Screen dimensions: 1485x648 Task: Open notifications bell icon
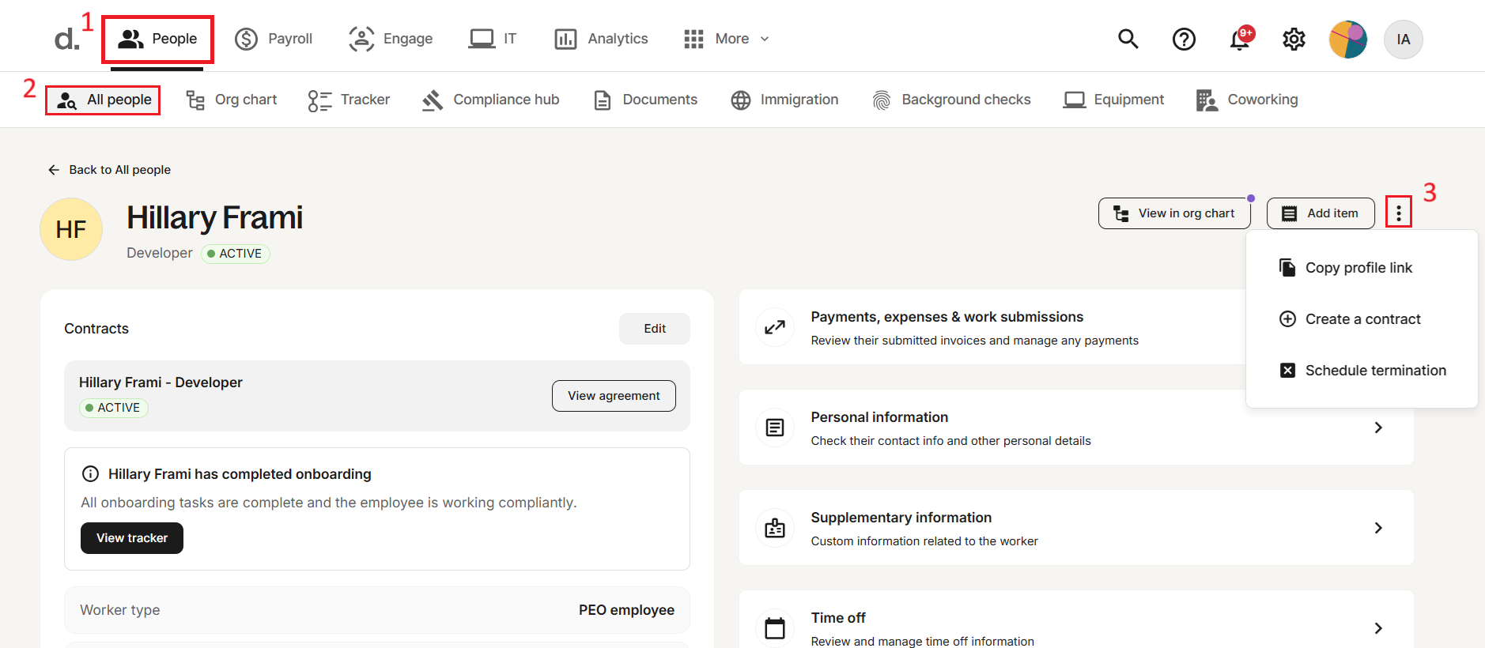(x=1239, y=40)
